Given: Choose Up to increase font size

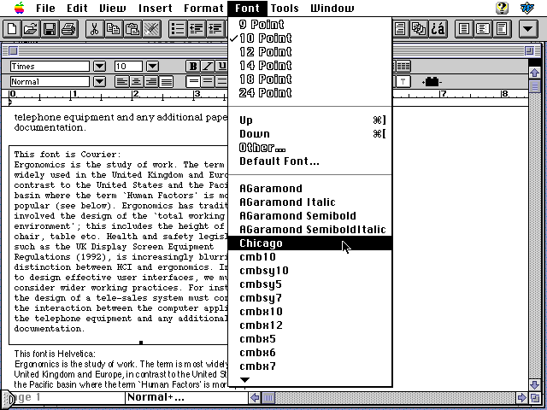Looking at the screenshot, I should 310,120.
